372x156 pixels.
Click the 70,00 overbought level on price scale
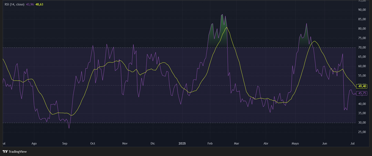click(361, 47)
